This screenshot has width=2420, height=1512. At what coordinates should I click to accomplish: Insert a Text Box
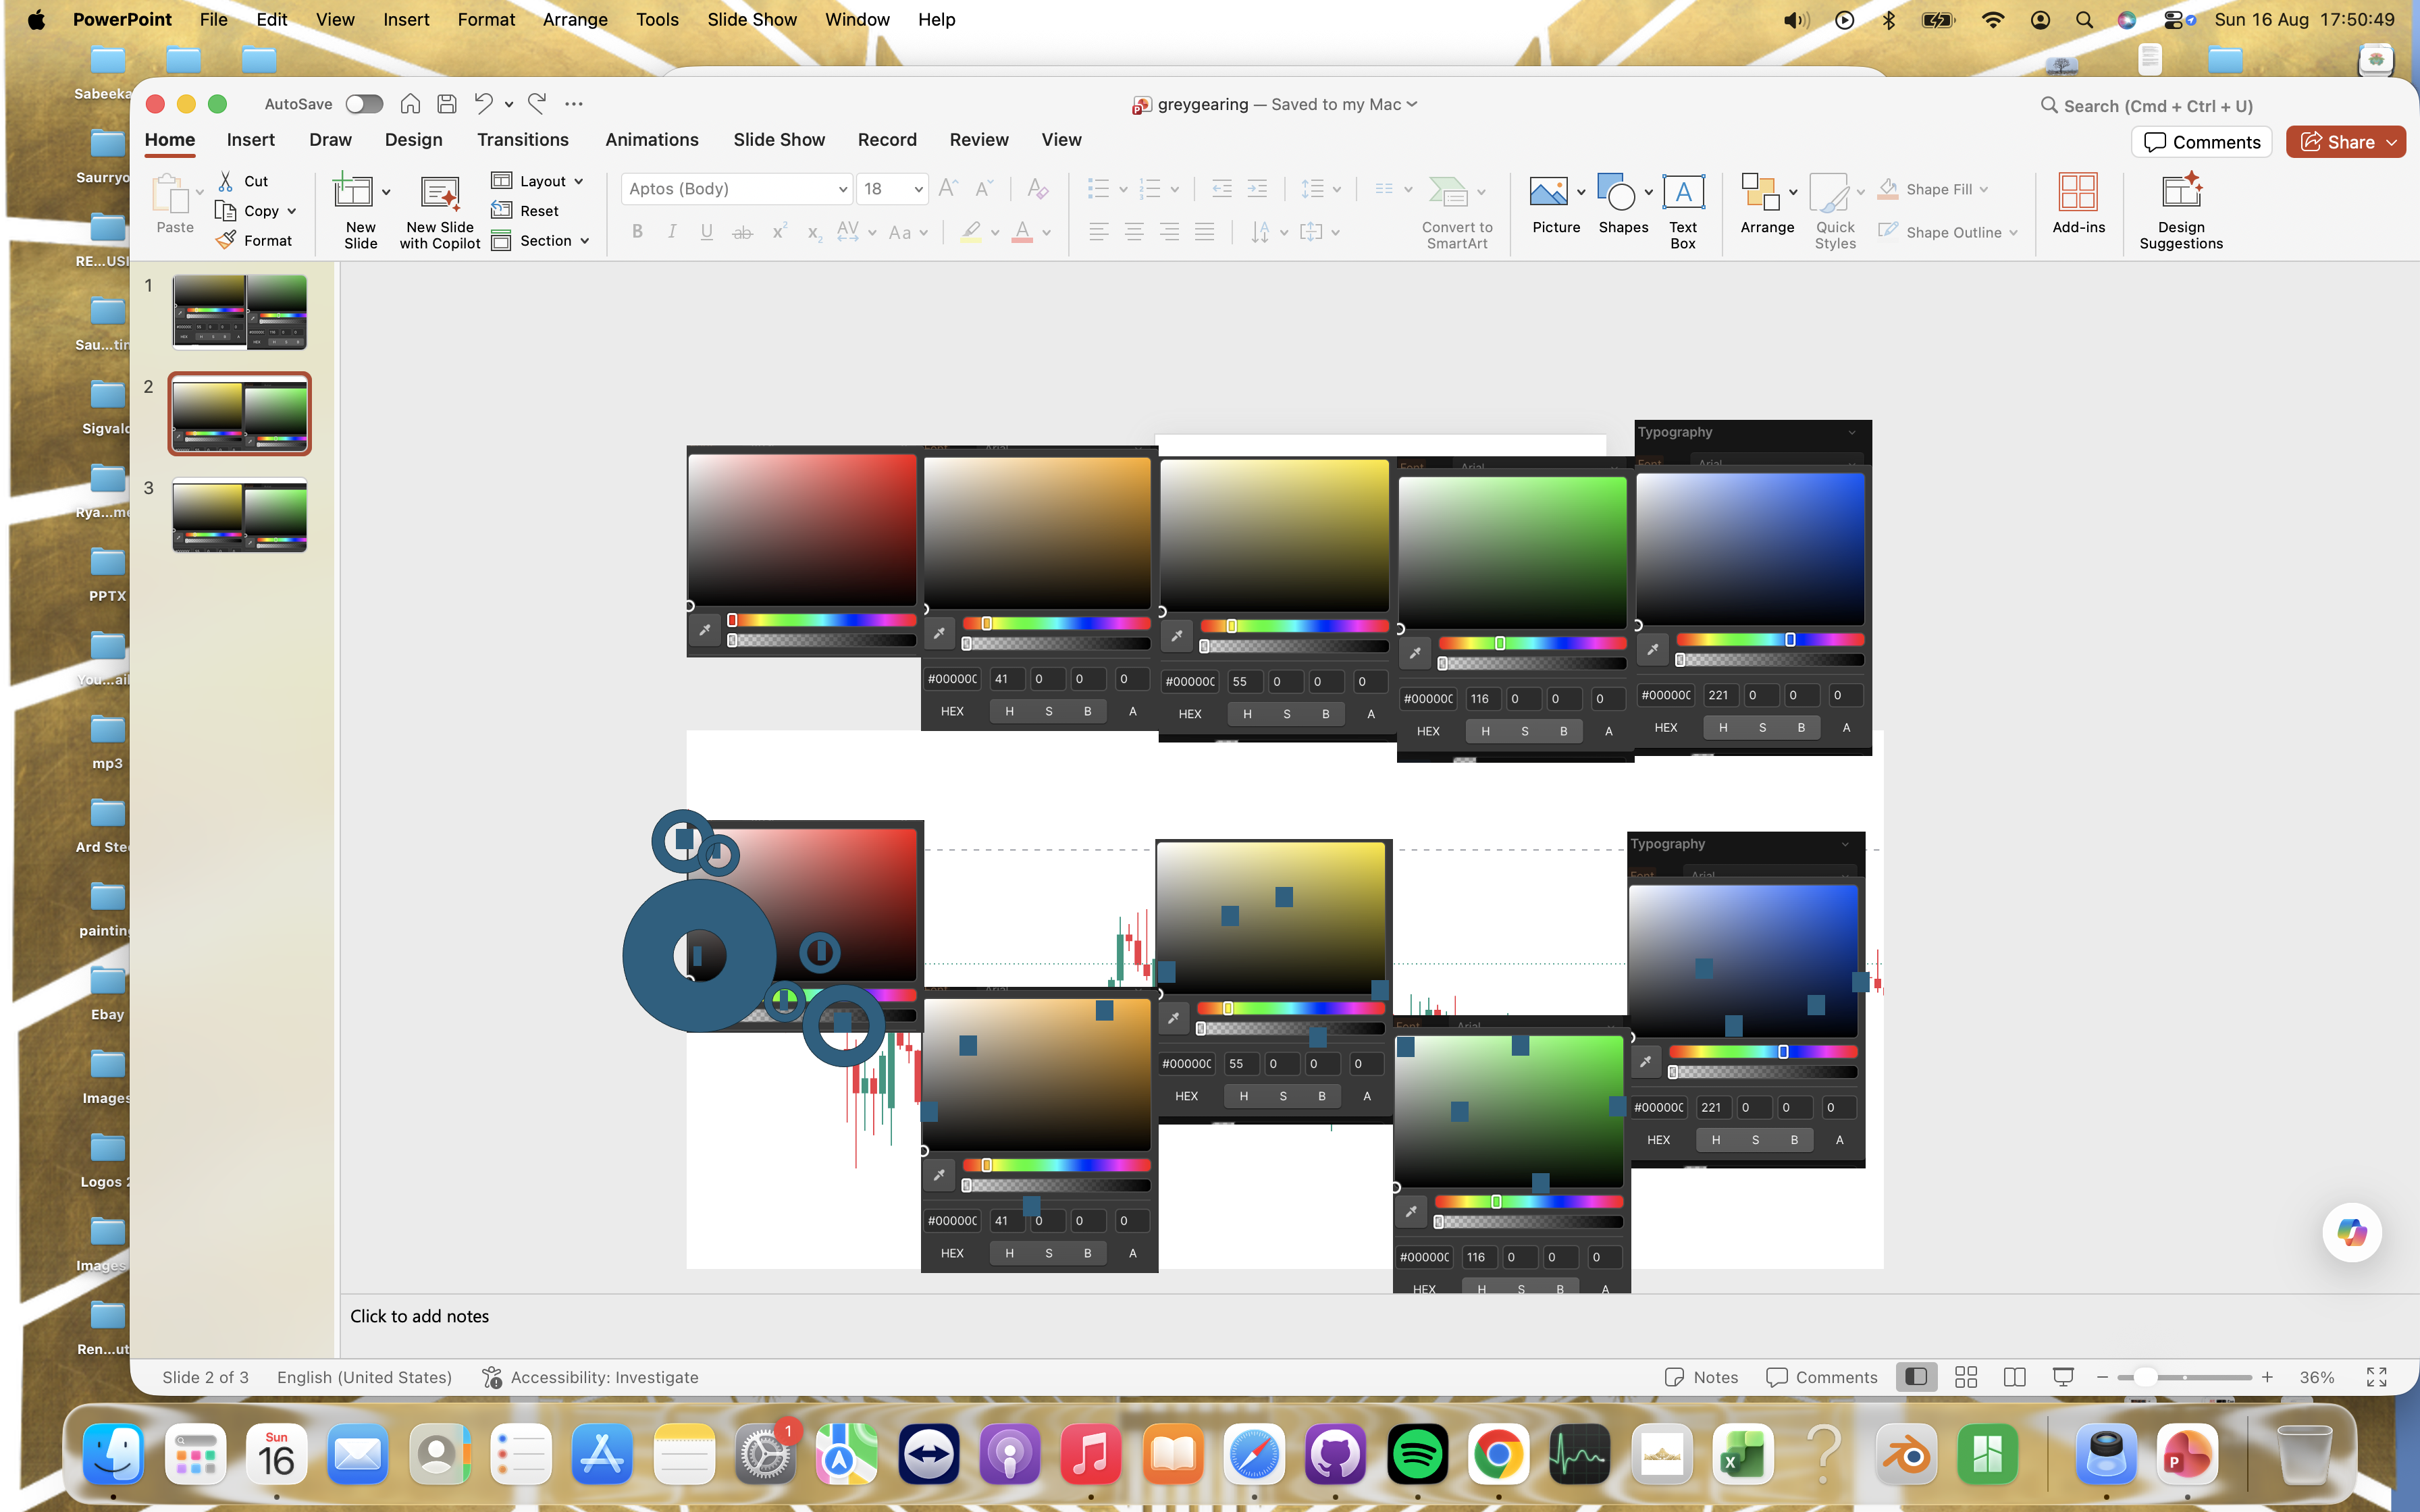[1683, 210]
